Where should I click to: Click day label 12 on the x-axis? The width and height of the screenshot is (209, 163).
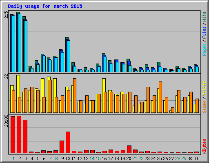[x=80, y=159]
